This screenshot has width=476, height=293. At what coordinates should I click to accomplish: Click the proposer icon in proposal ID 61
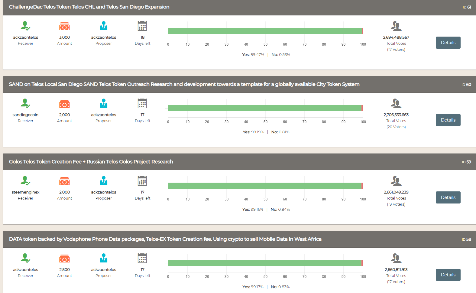coord(104,26)
